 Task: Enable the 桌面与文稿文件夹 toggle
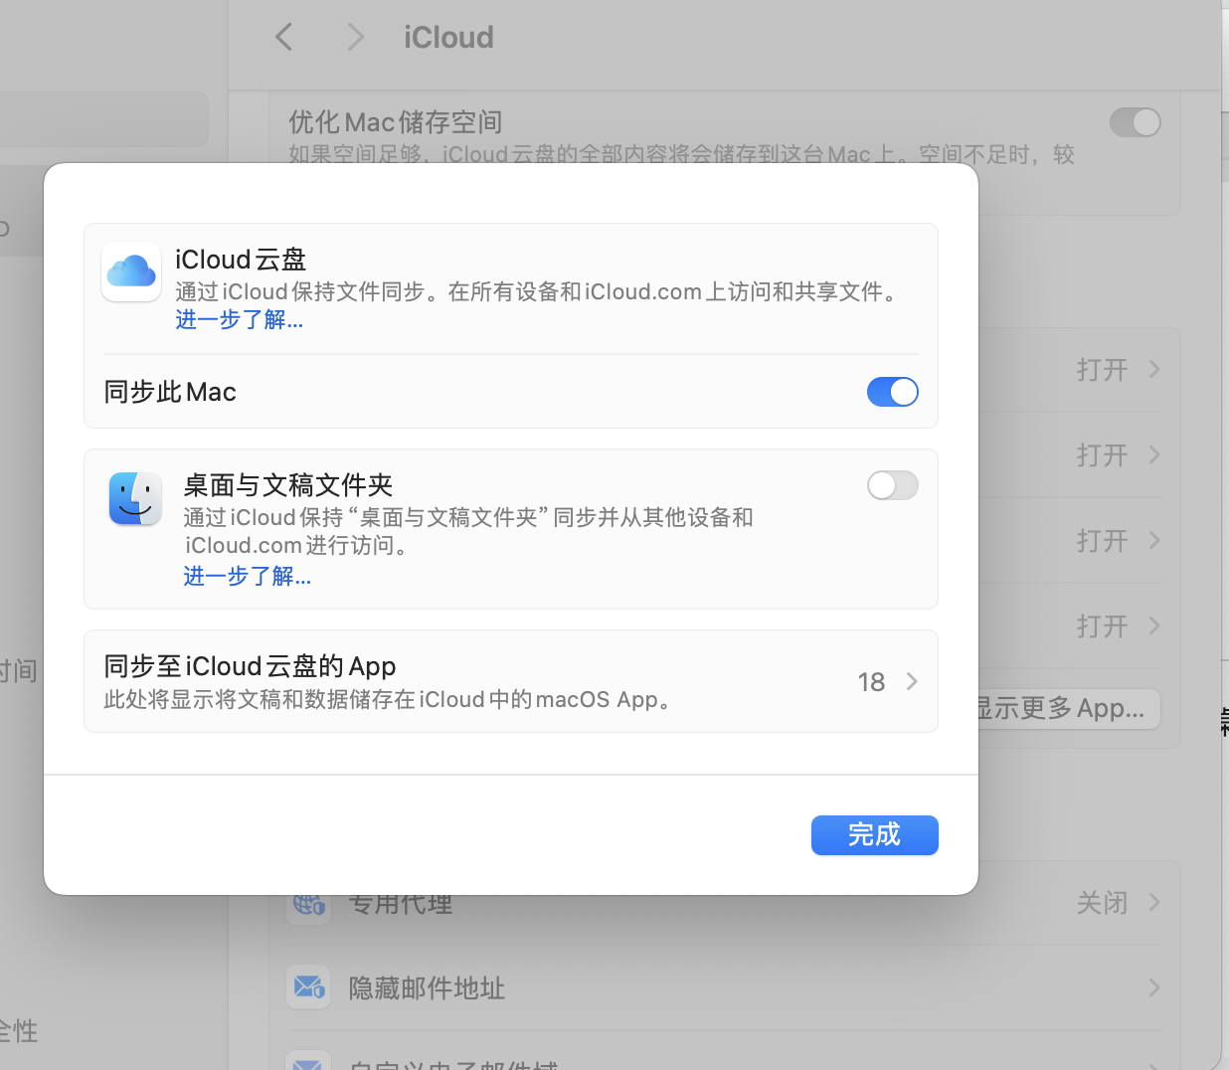click(x=892, y=485)
